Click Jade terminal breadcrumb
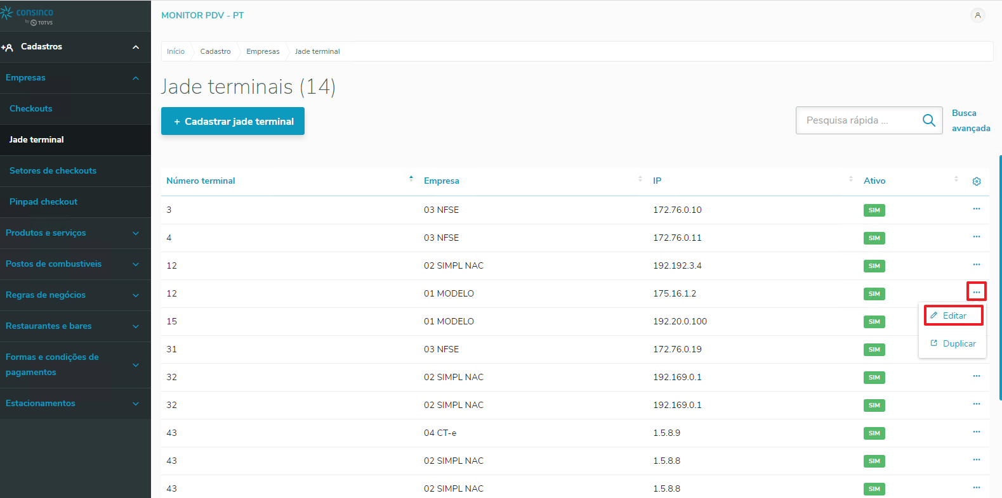Screen dimensions: 1002x498 317,51
